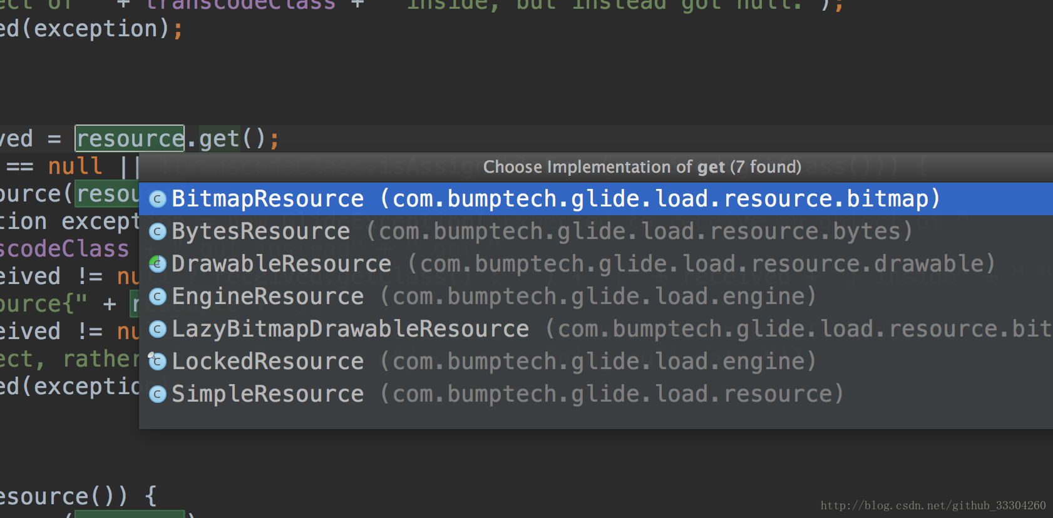This screenshot has height=518, width=1053.
Task: Choose LockedResource engine implementation
Action: pos(267,362)
